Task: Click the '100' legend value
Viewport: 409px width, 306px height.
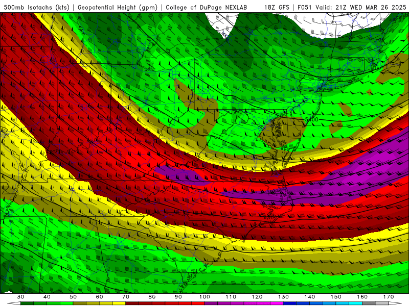Action: click(204, 297)
